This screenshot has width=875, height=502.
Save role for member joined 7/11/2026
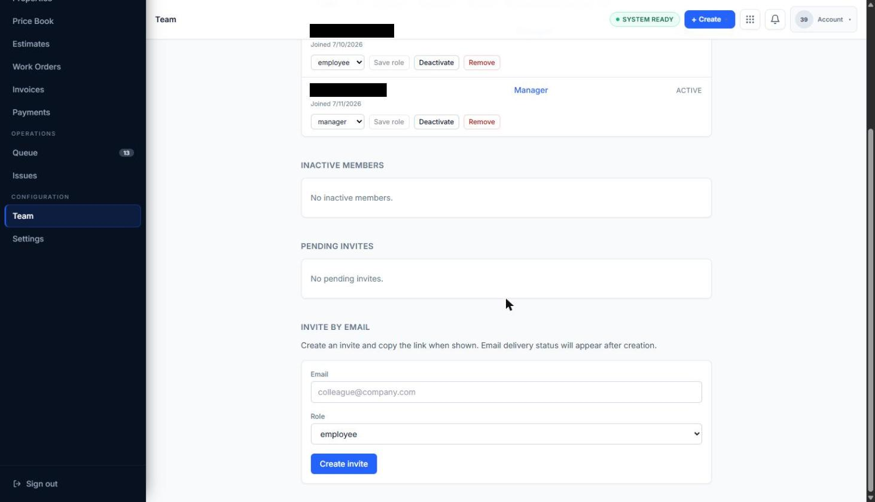pyautogui.click(x=389, y=122)
